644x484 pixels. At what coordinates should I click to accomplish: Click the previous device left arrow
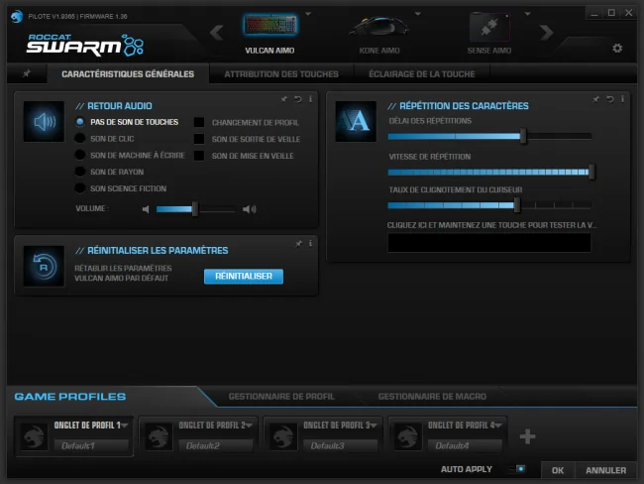(216, 32)
